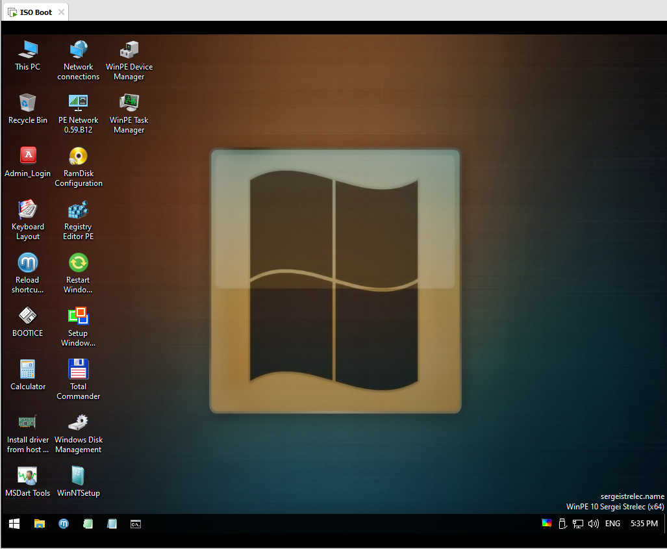Open the network tray icon
Screen dimensions: 667x549
(577, 524)
